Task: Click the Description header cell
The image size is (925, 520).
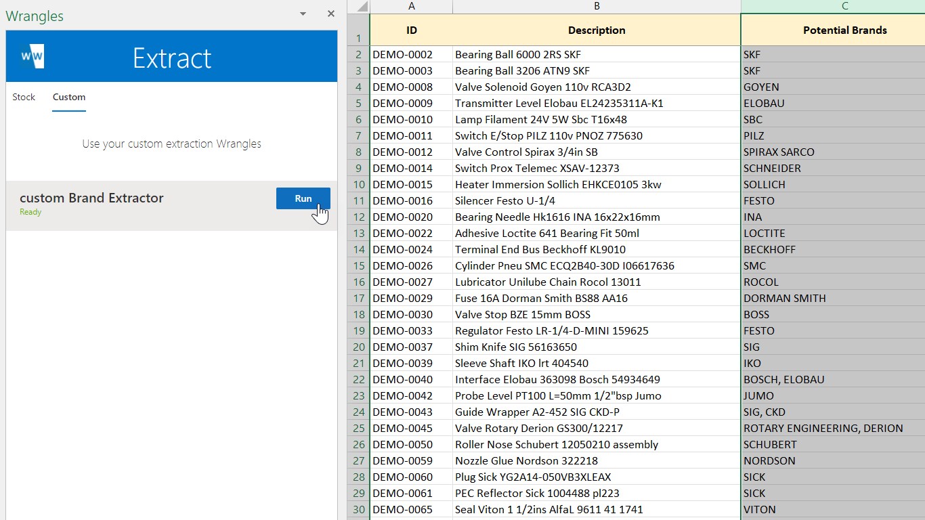Action: (597, 30)
